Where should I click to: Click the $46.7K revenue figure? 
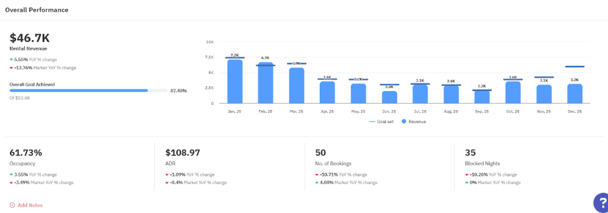pos(30,38)
